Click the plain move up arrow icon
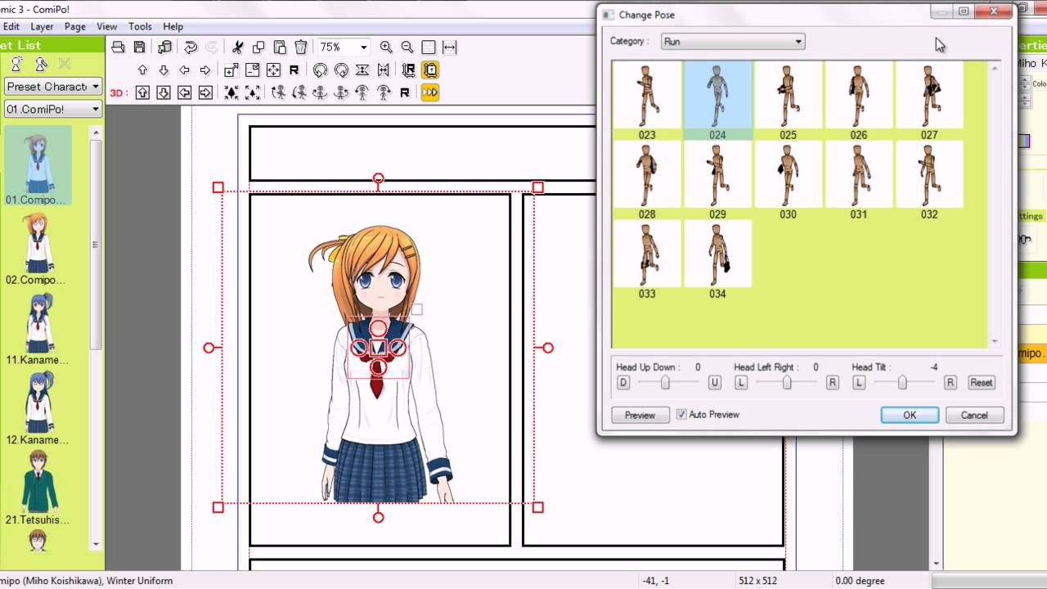The width and height of the screenshot is (1047, 589). [x=142, y=70]
